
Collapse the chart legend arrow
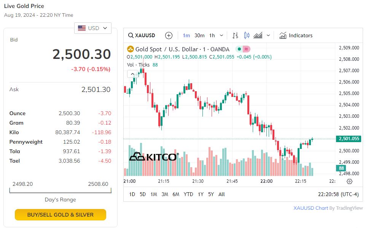[132, 74]
